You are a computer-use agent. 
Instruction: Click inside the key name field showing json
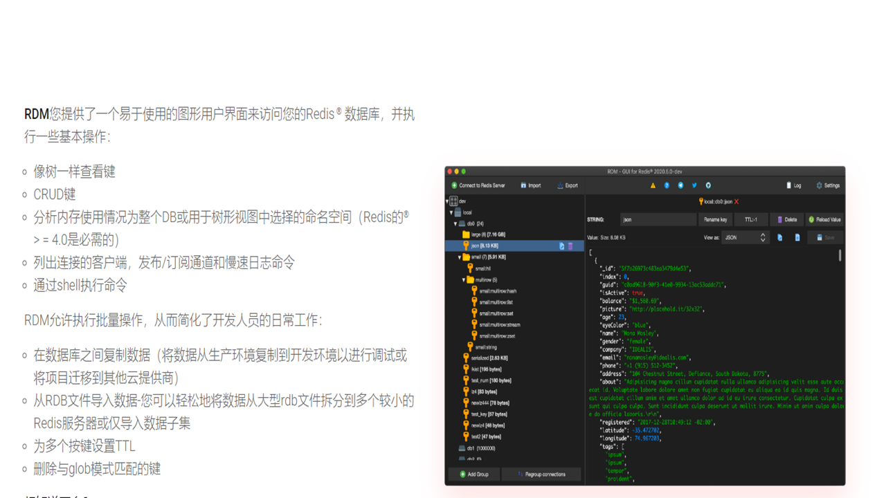[658, 219]
